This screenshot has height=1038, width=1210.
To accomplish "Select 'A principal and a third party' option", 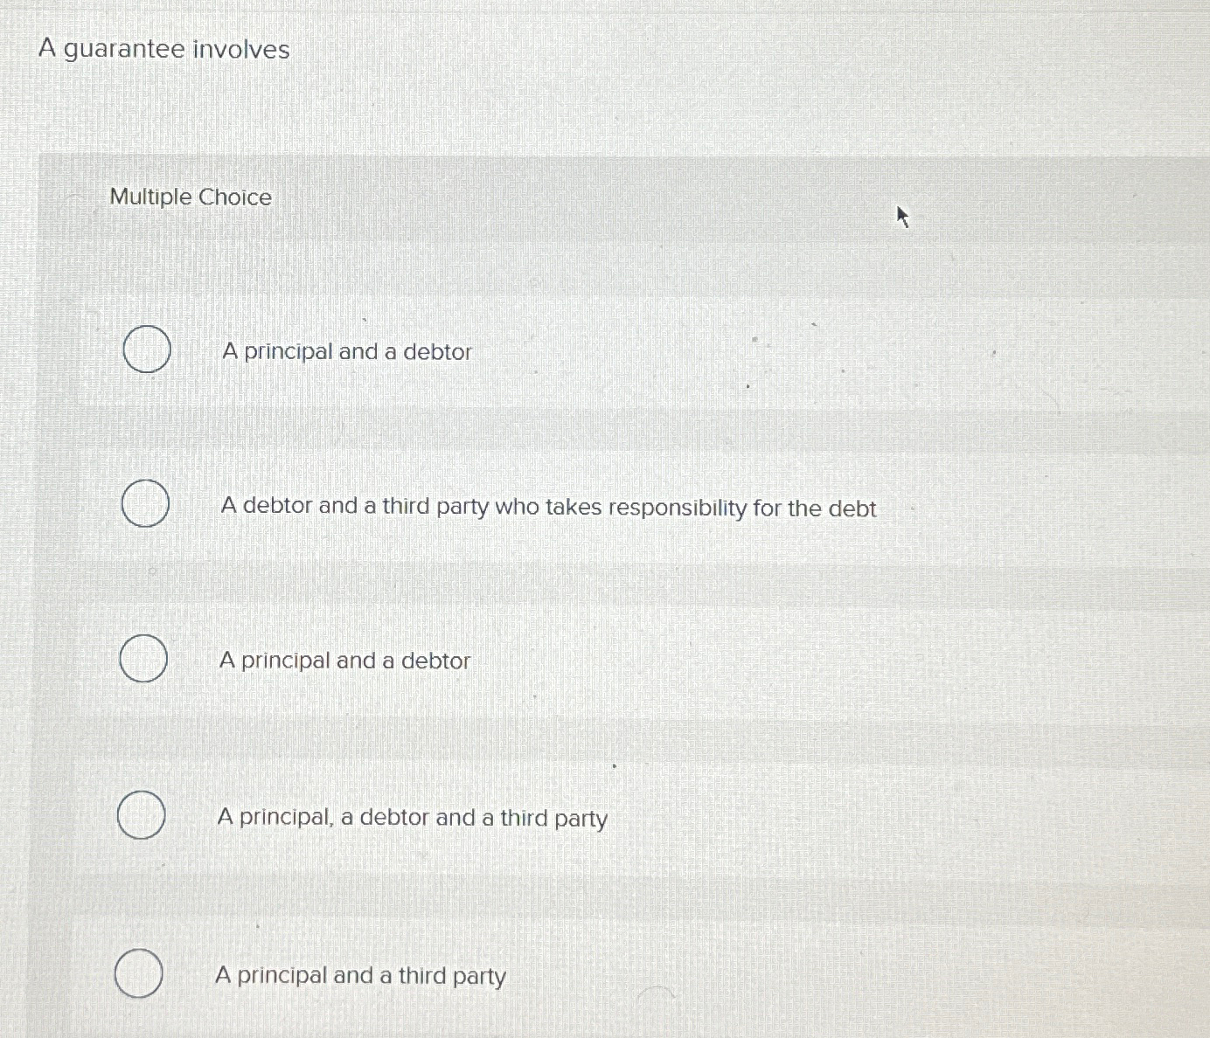I will click(x=140, y=972).
